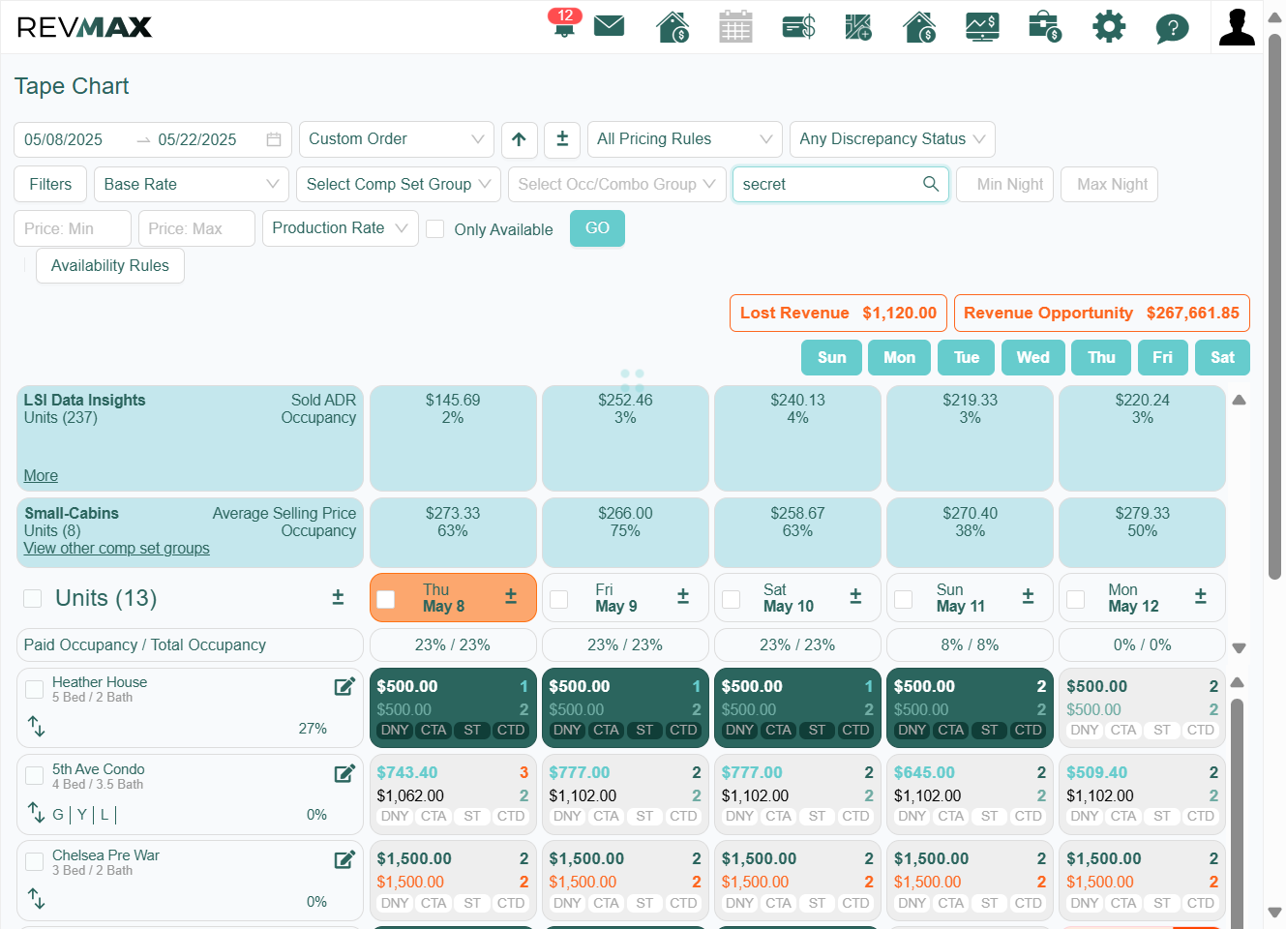Viewport: 1286px width, 929px height.
Task: Check the Fri May 9 column checkbox
Action: (x=558, y=599)
